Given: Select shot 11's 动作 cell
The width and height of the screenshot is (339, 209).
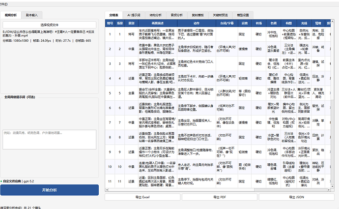Looking at the screenshot, I should [197, 181].
